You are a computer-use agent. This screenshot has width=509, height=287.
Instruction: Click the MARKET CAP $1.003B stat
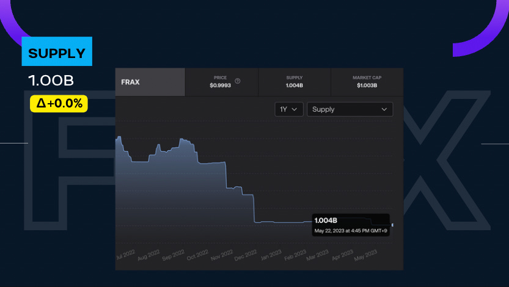pyautogui.click(x=367, y=82)
